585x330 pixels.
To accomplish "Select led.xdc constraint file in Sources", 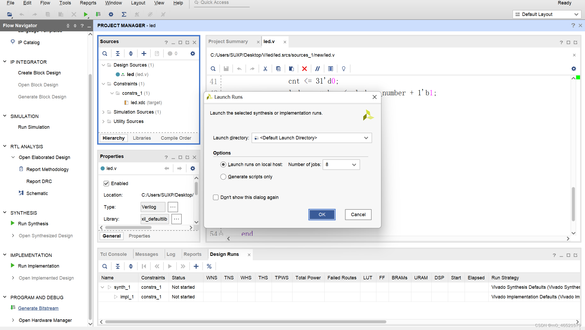I will (x=138, y=103).
